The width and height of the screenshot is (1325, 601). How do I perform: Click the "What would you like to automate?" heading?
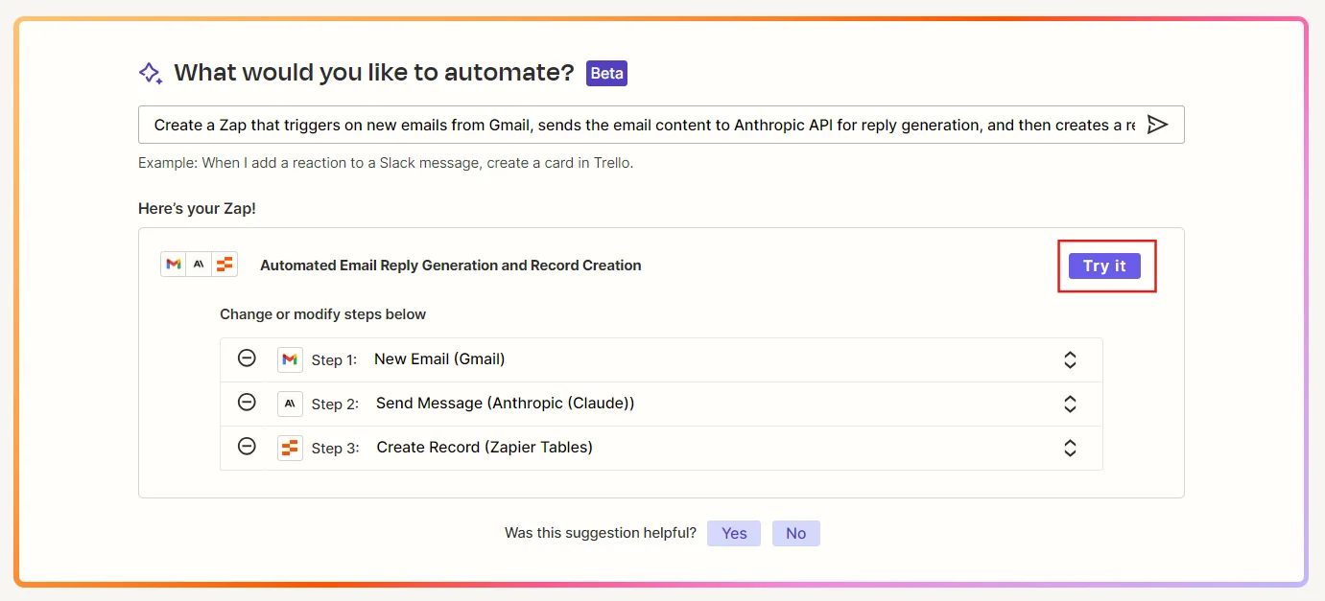374,73
